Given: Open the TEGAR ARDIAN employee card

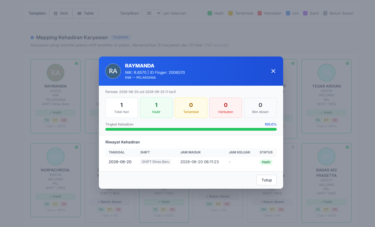Looking at the screenshot, I should [x=326, y=96].
